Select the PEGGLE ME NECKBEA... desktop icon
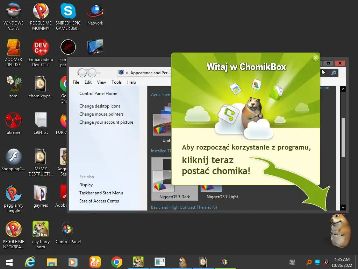The image size is (358, 269). coord(14,235)
